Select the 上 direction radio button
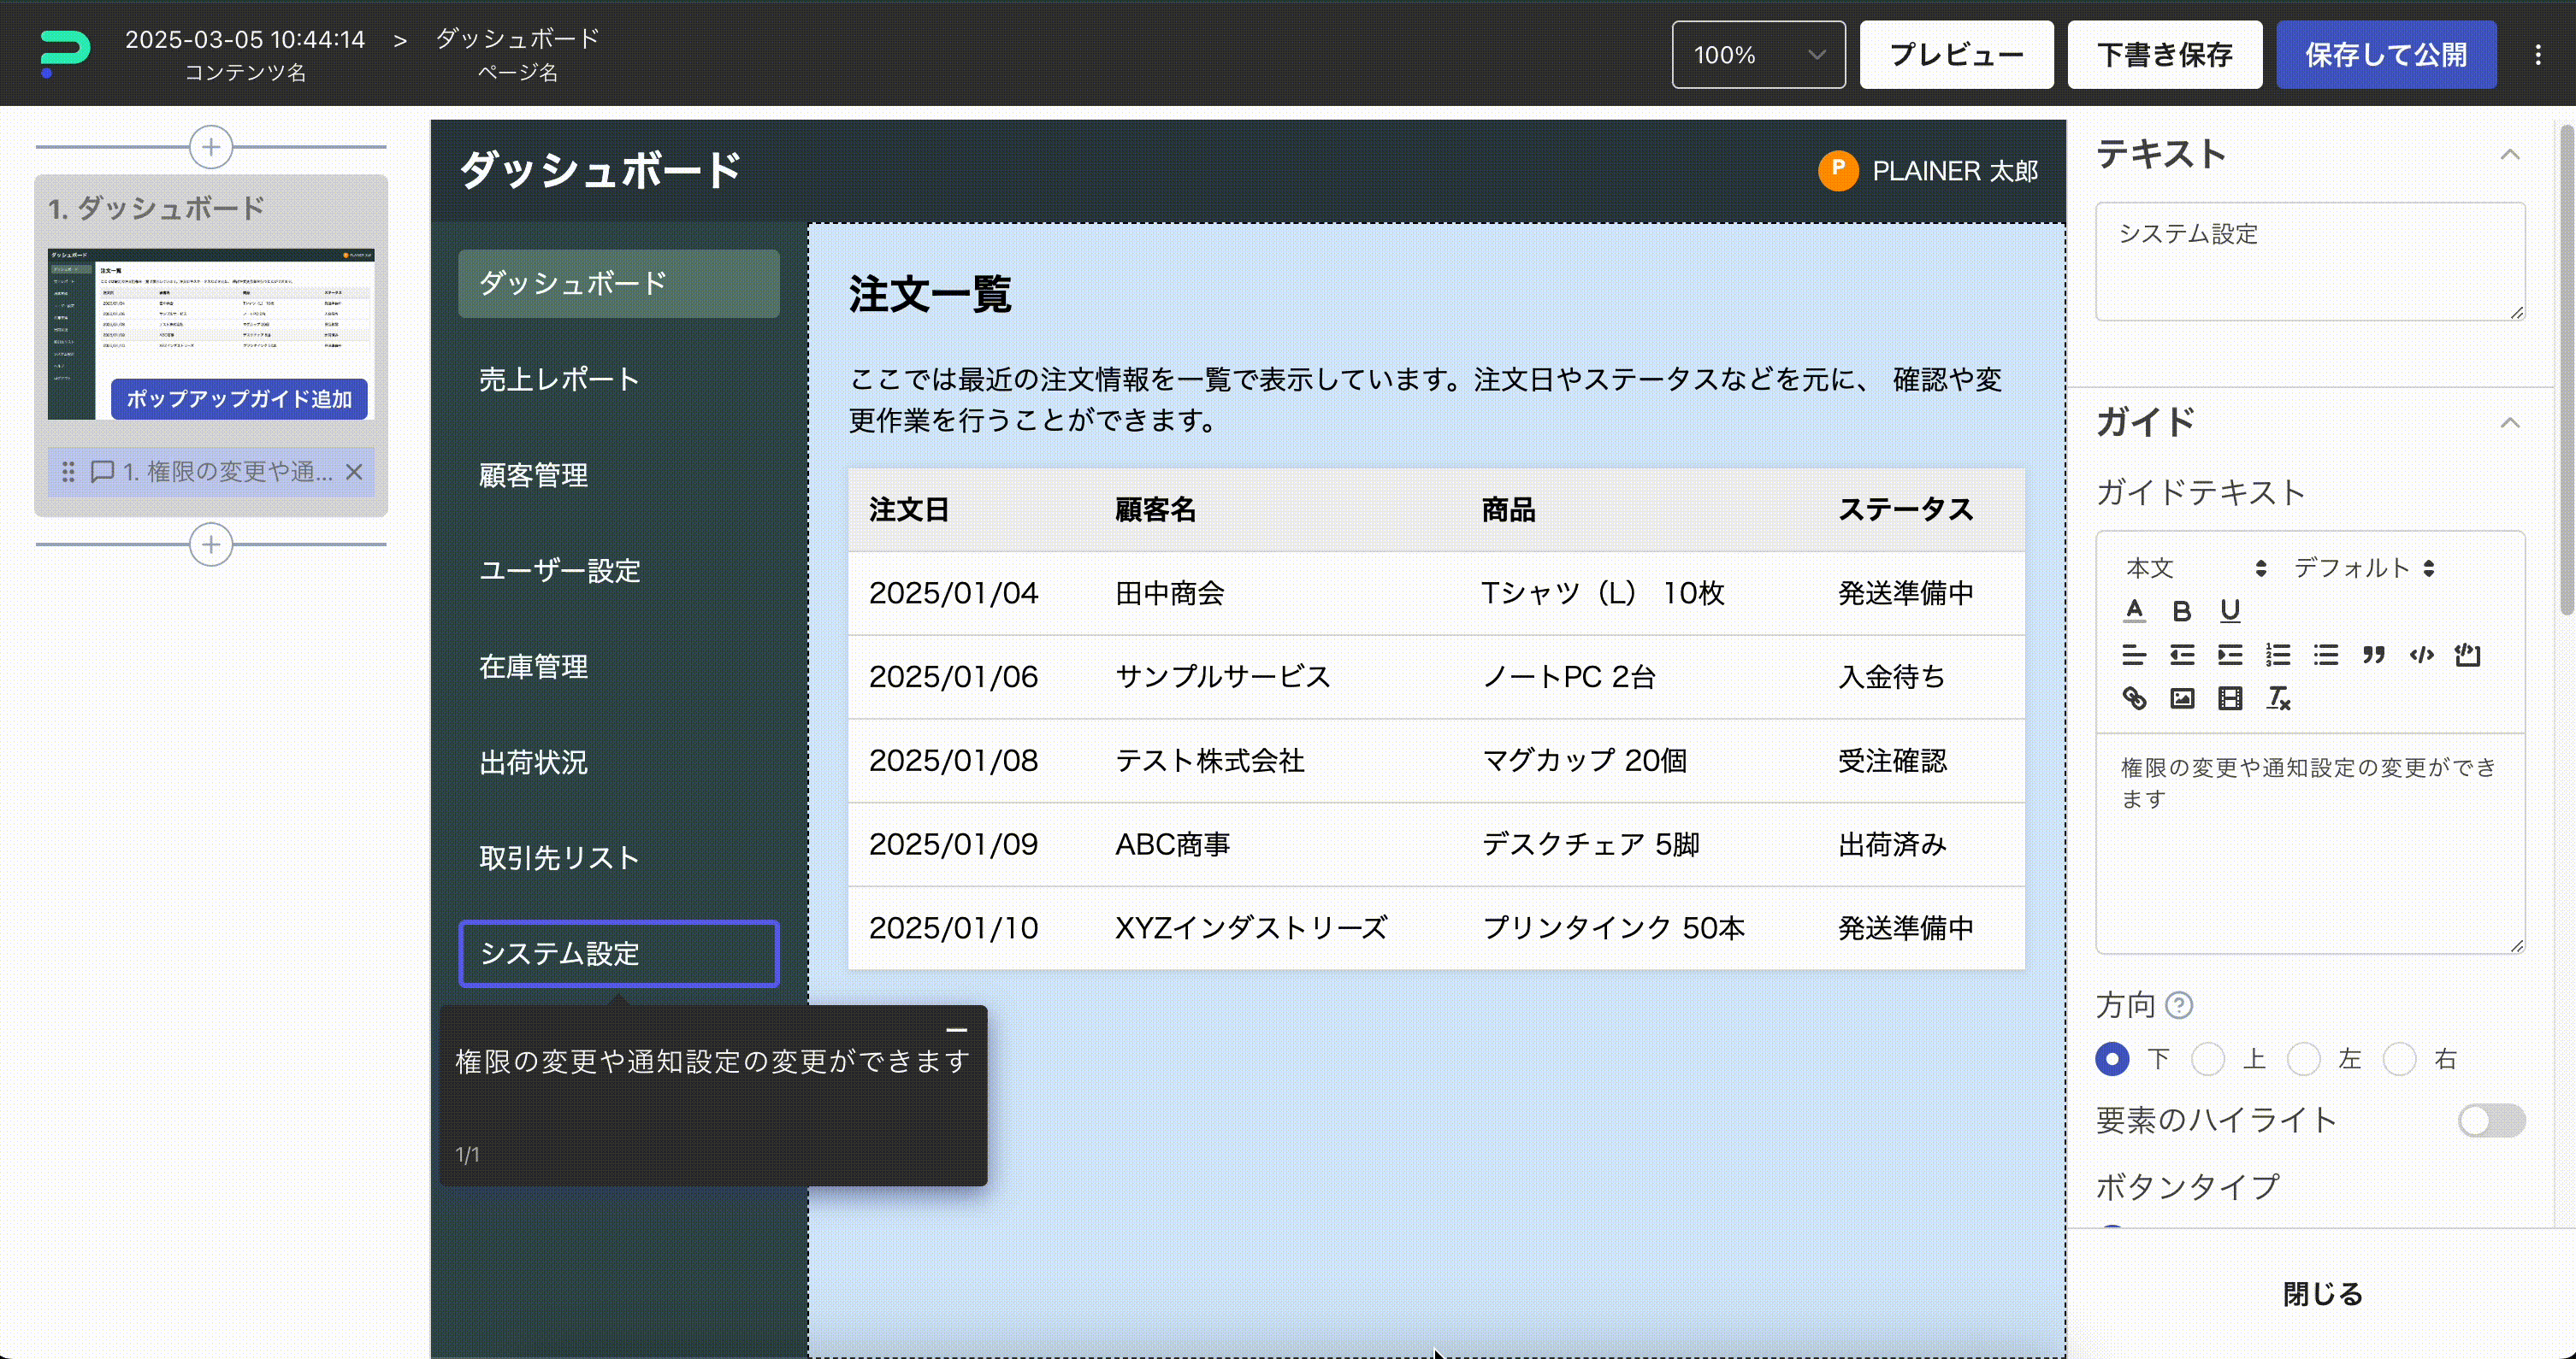2576x1359 pixels. [x=2208, y=1059]
